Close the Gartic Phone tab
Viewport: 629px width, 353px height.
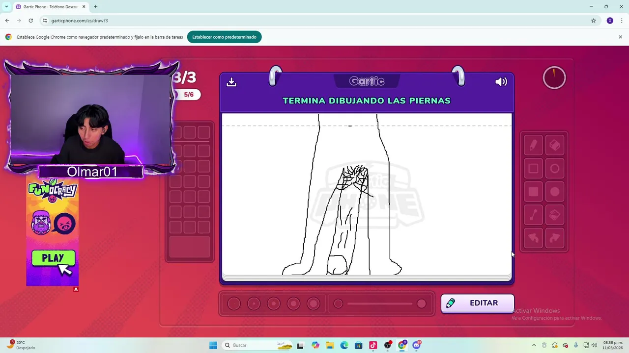84,7
